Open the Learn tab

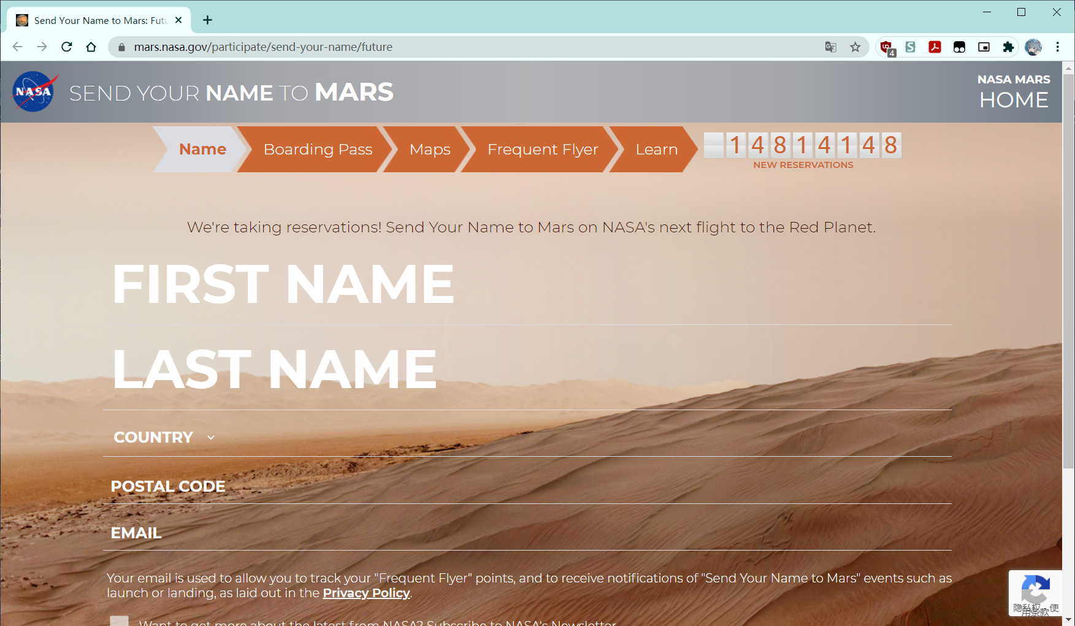click(654, 149)
